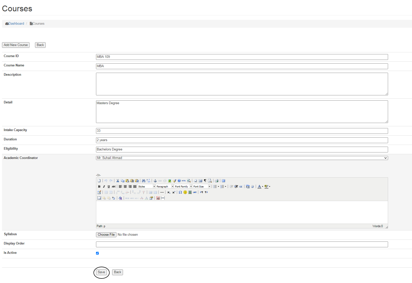Image resolution: width=412 pixels, height=283 pixels.
Task: Click the Add New Course button
Action: coord(16,45)
